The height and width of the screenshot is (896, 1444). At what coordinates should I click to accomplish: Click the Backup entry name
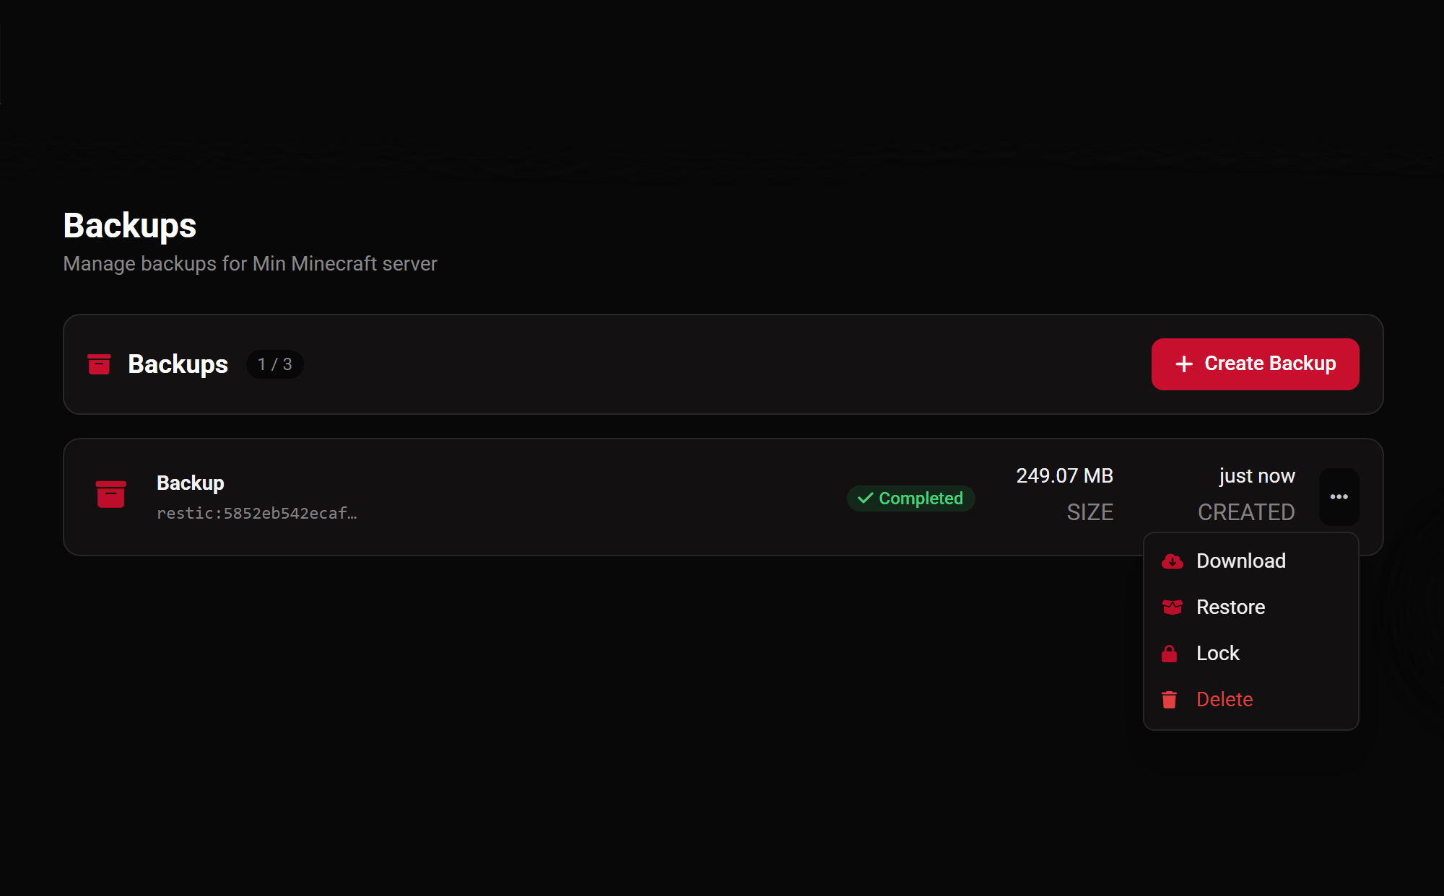click(x=191, y=483)
